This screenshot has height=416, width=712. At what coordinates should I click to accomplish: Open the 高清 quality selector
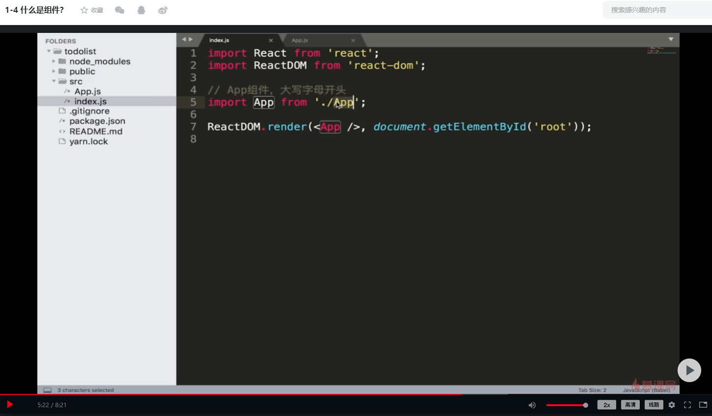tap(630, 405)
